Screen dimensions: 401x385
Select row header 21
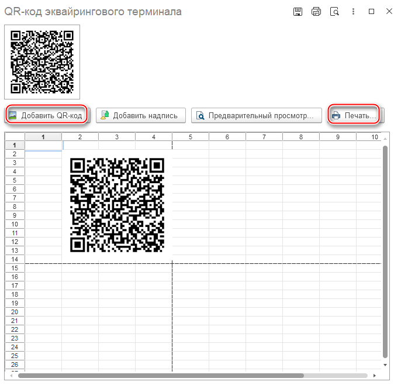[x=15, y=321]
